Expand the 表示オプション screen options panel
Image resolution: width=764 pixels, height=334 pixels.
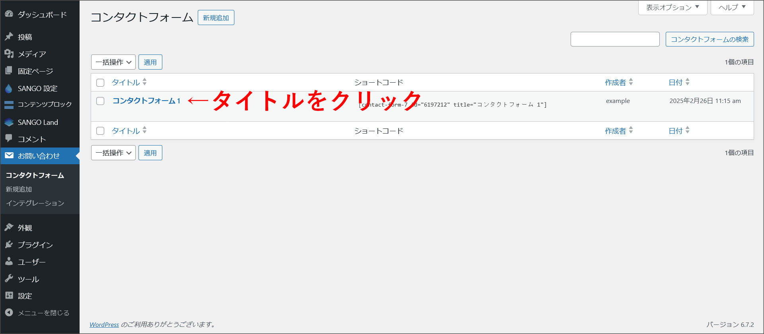pos(672,8)
